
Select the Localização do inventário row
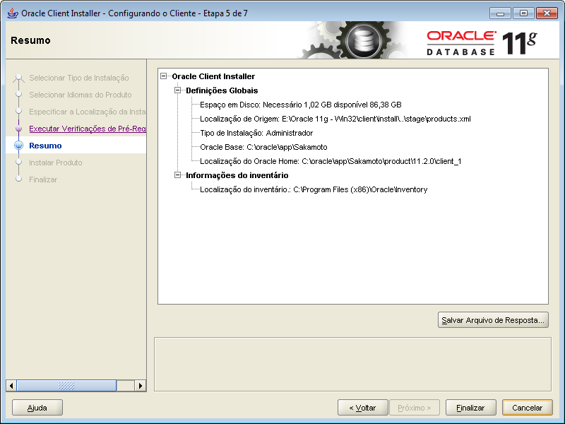(314, 189)
